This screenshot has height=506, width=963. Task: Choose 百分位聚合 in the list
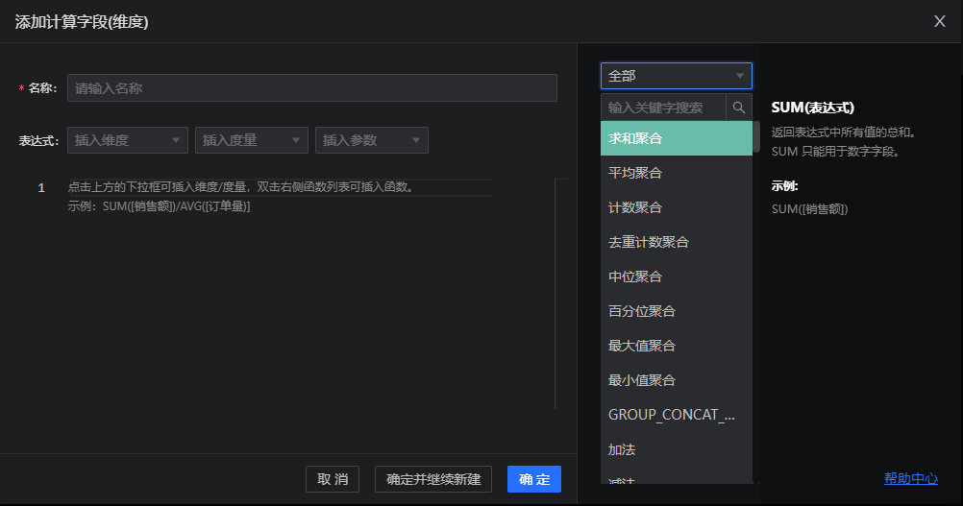coord(676,311)
